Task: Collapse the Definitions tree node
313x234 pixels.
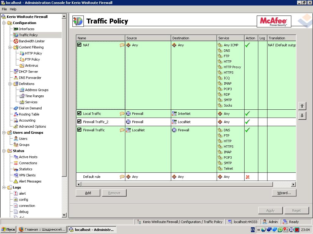Action: (10, 84)
